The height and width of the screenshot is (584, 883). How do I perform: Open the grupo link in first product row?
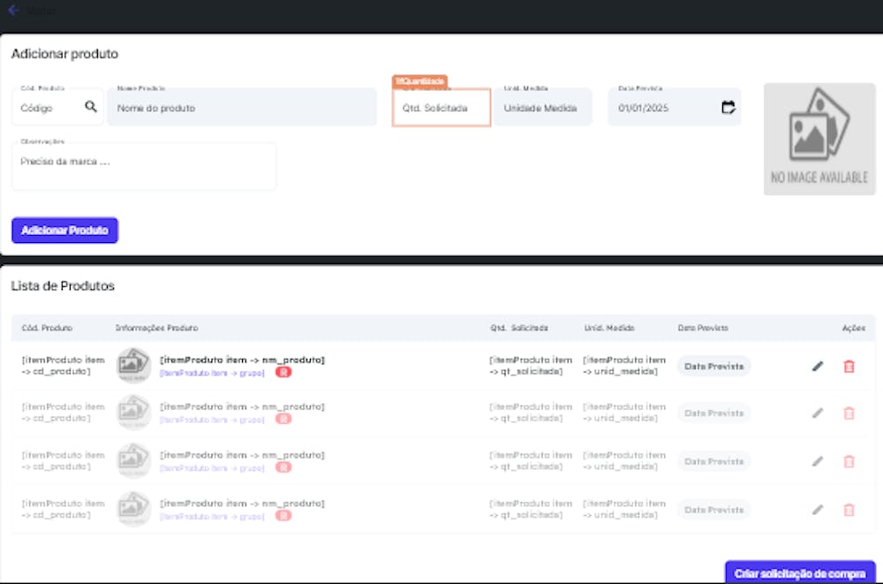coord(212,373)
